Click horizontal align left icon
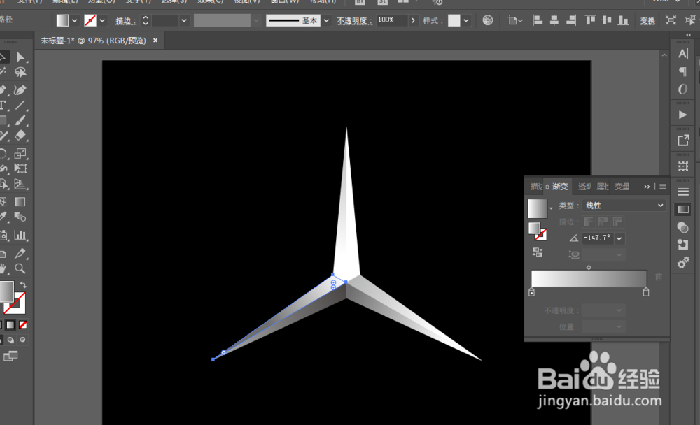Viewport: 700px width, 425px height. coord(538,20)
